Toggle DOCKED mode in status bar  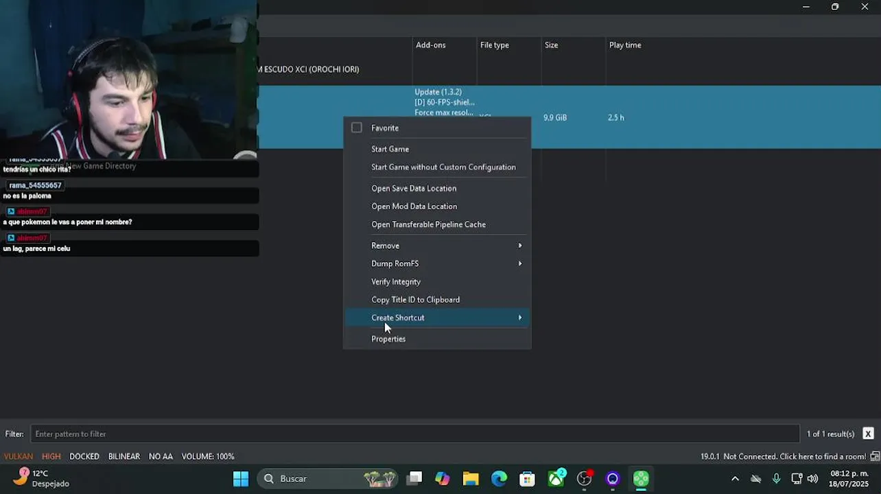point(84,456)
